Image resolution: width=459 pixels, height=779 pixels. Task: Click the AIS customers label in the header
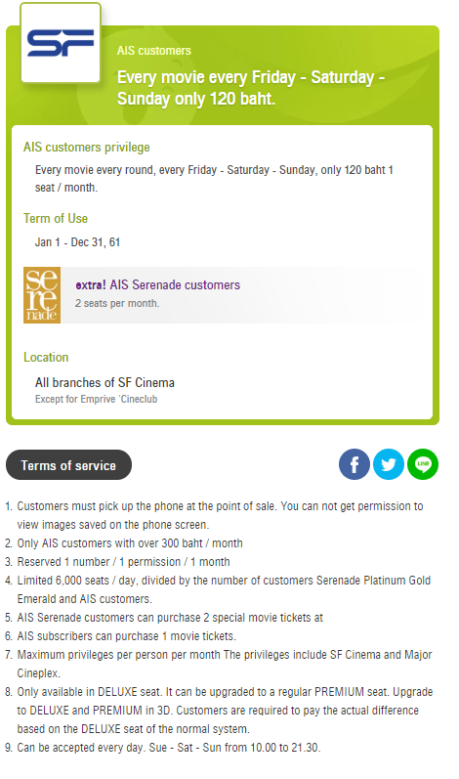[154, 51]
